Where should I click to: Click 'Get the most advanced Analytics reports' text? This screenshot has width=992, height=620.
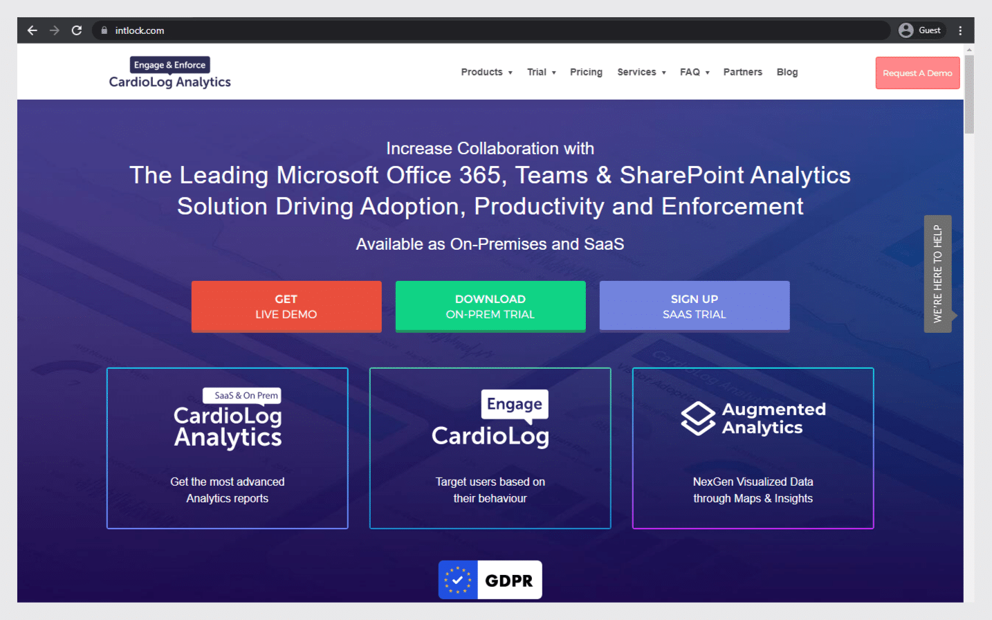click(x=228, y=490)
